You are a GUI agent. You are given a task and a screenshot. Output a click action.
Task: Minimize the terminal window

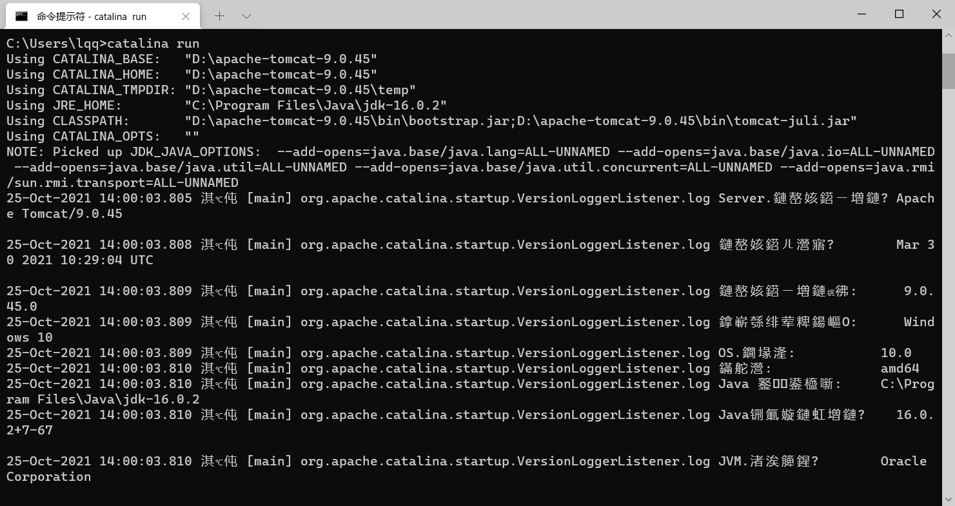(862, 14)
